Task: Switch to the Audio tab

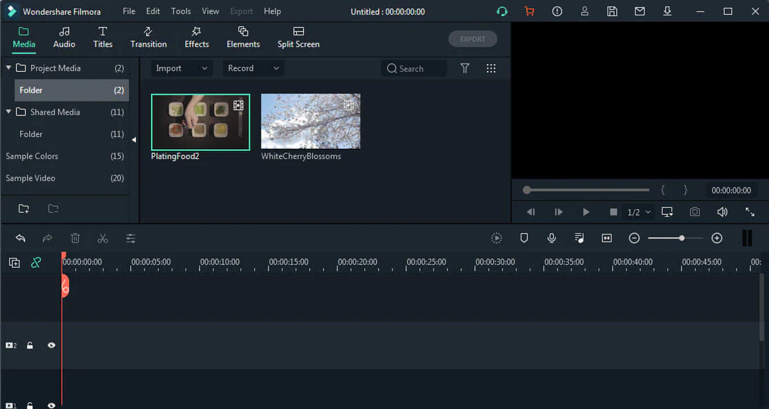Action: [64, 37]
